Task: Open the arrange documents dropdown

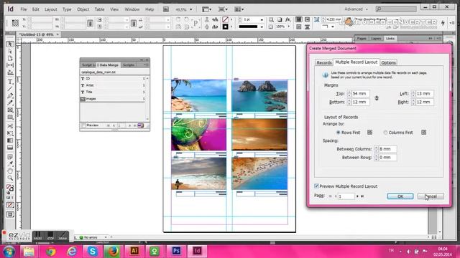Action: coord(239,9)
